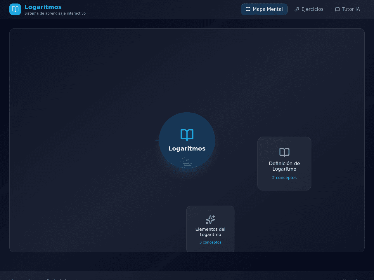Click the chat bubble icon beside Tutor IA
374x280 pixels.
(x=337, y=9)
